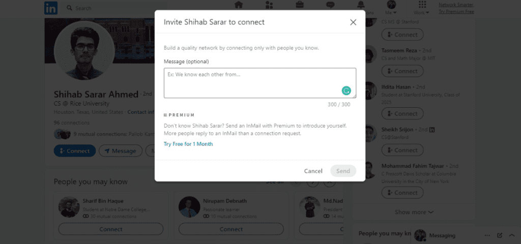Viewport: 521px width, 244px height.
Task: Click the green Grammarly icon in the message box
Action: click(x=346, y=90)
